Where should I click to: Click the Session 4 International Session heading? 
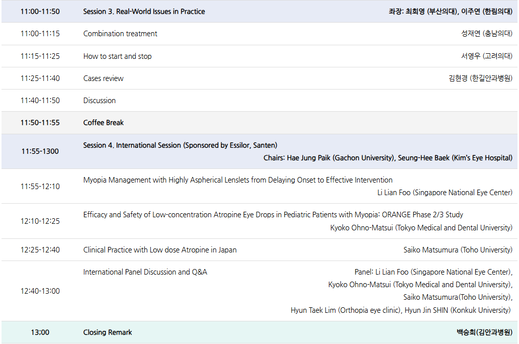[x=180, y=145]
